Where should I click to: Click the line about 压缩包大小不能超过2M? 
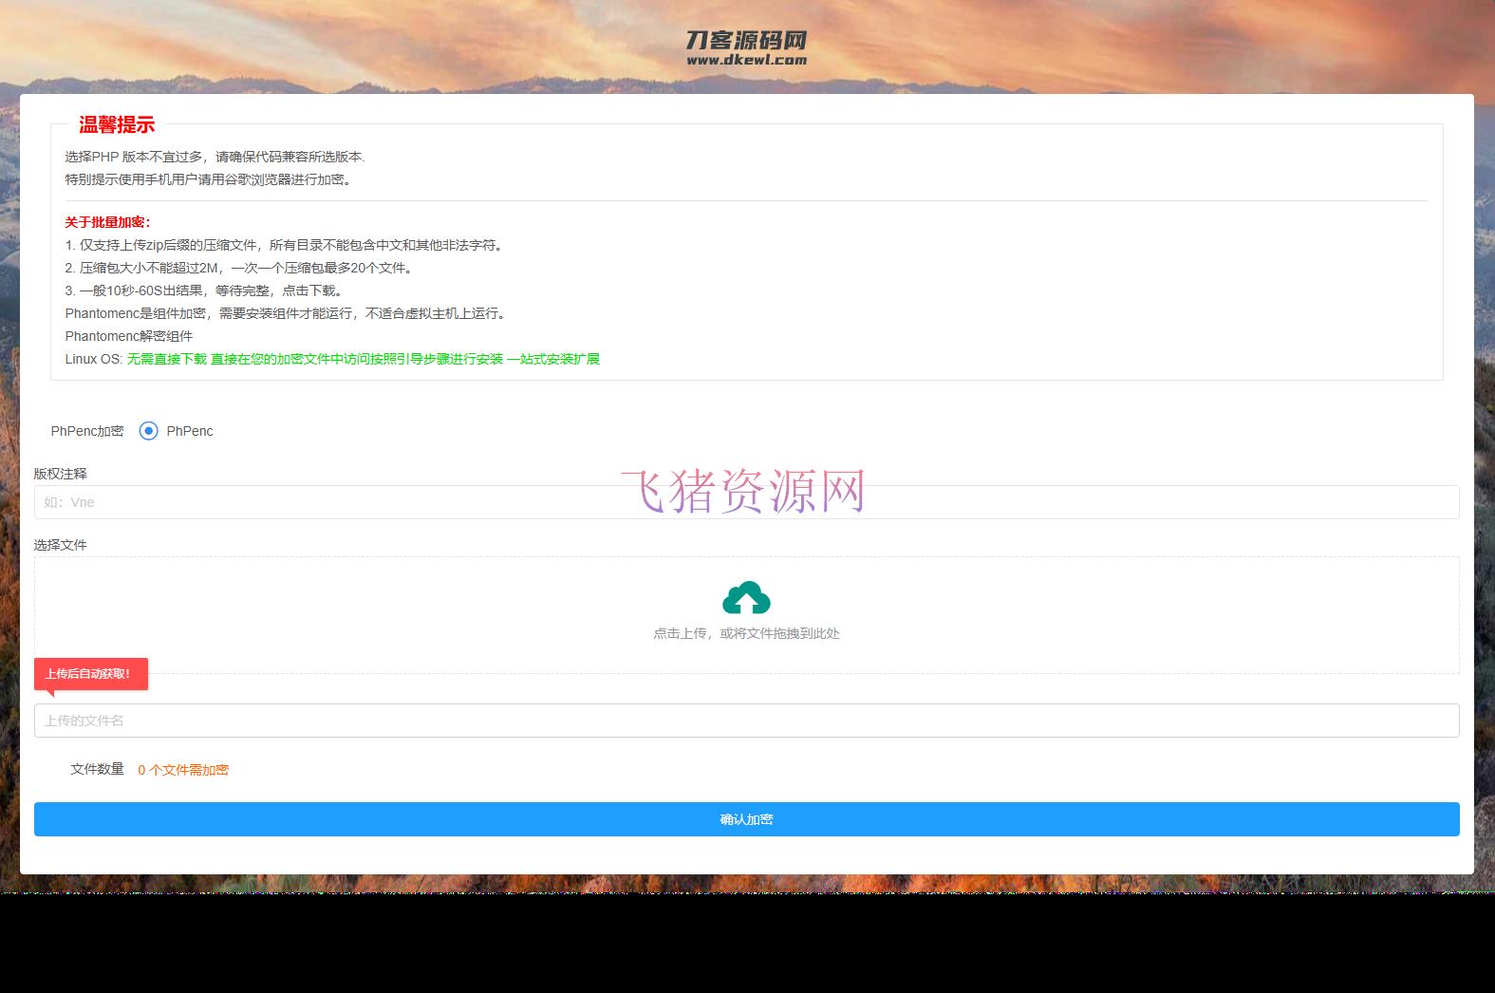(239, 268)
